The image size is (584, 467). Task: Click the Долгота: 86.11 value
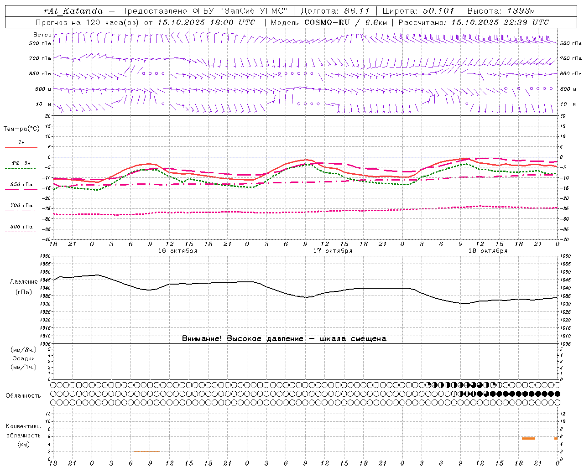point(335,11)
